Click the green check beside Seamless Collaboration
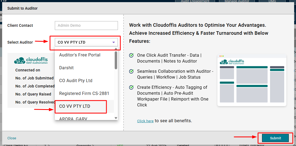 pos(131,71)
